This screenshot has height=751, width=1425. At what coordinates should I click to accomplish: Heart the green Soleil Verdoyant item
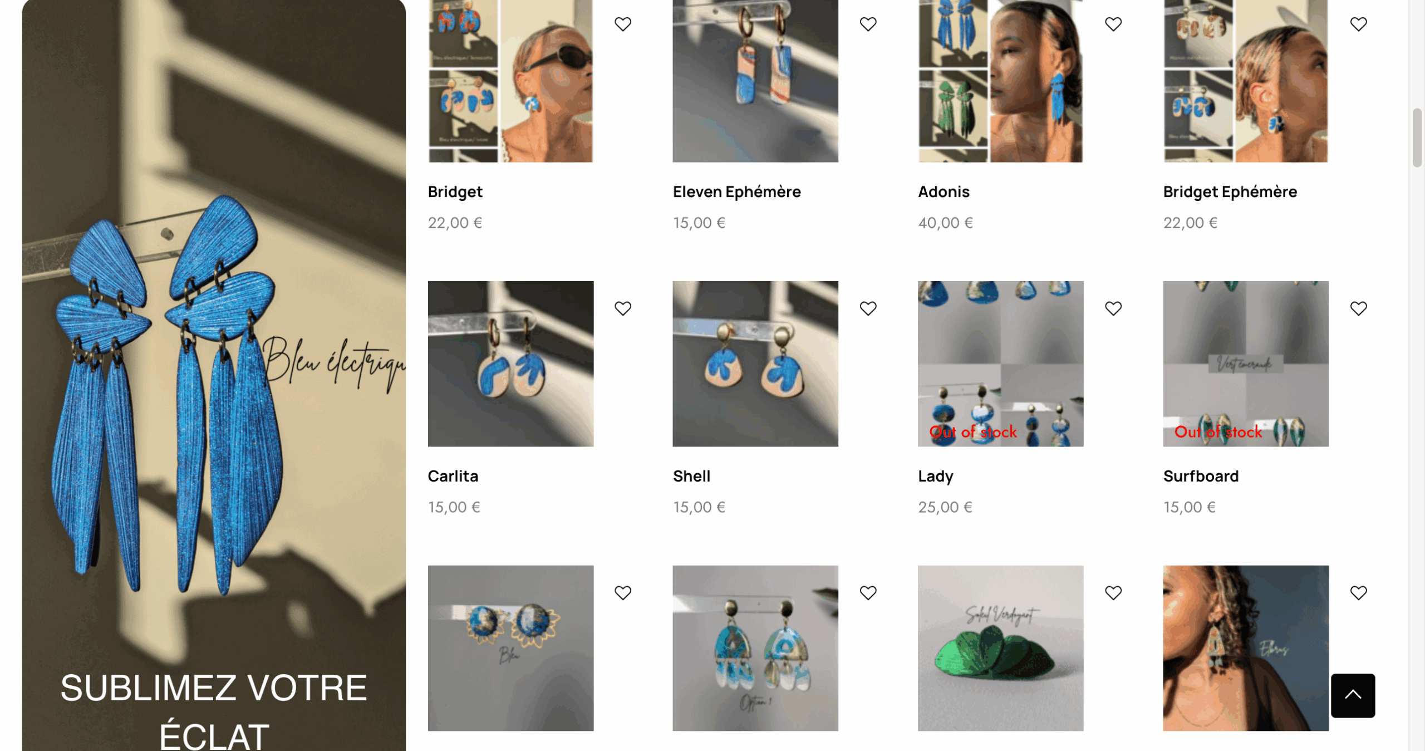click(1113, 593)
